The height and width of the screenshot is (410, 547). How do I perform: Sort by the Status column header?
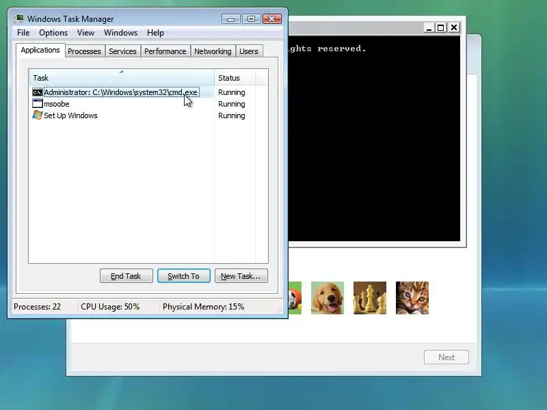point(235,78)
